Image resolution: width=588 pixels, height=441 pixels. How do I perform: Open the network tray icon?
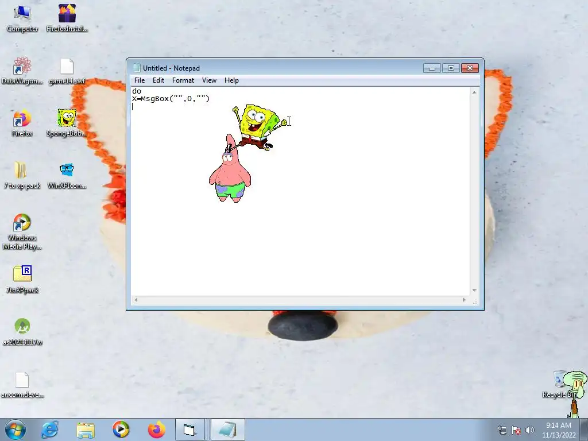pos(502,430)
